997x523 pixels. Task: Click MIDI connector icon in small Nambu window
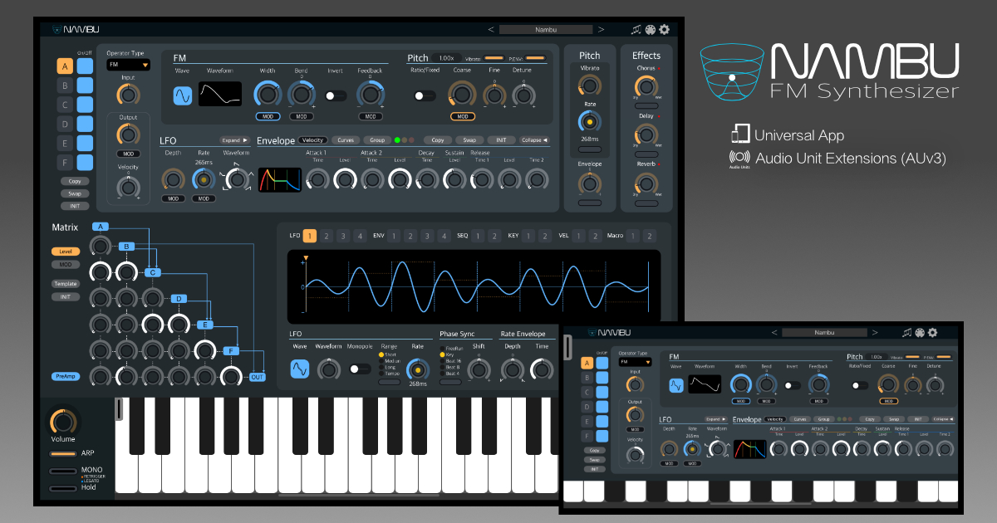pos(919,333)
